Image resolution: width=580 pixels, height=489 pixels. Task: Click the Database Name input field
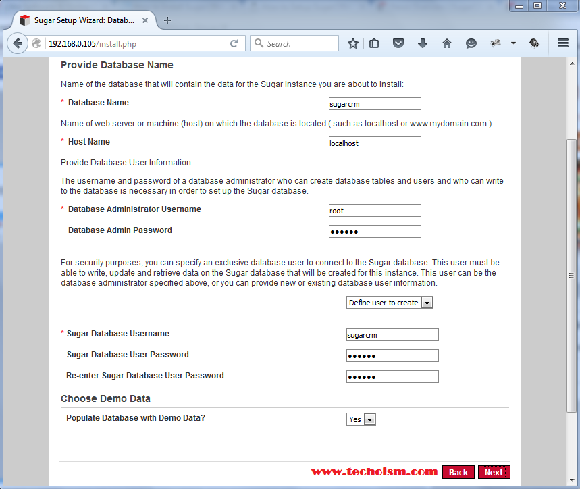(375, 104)
